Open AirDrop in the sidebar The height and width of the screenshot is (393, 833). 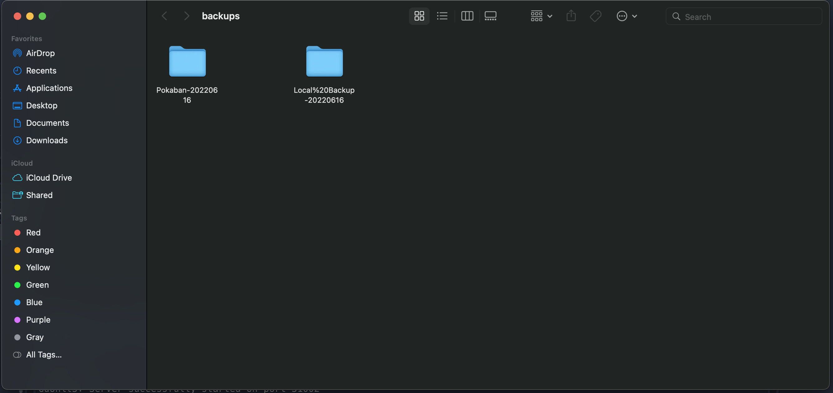tap(40, 53)
